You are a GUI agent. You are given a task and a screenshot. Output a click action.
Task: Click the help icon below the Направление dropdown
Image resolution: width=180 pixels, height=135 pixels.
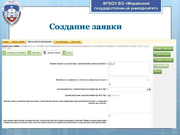coord(109,84)
